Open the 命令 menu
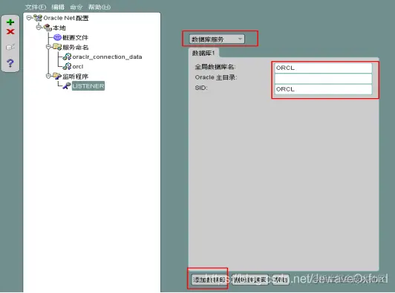The width and height of the screenshot is (395, 293). click(76, 7)
